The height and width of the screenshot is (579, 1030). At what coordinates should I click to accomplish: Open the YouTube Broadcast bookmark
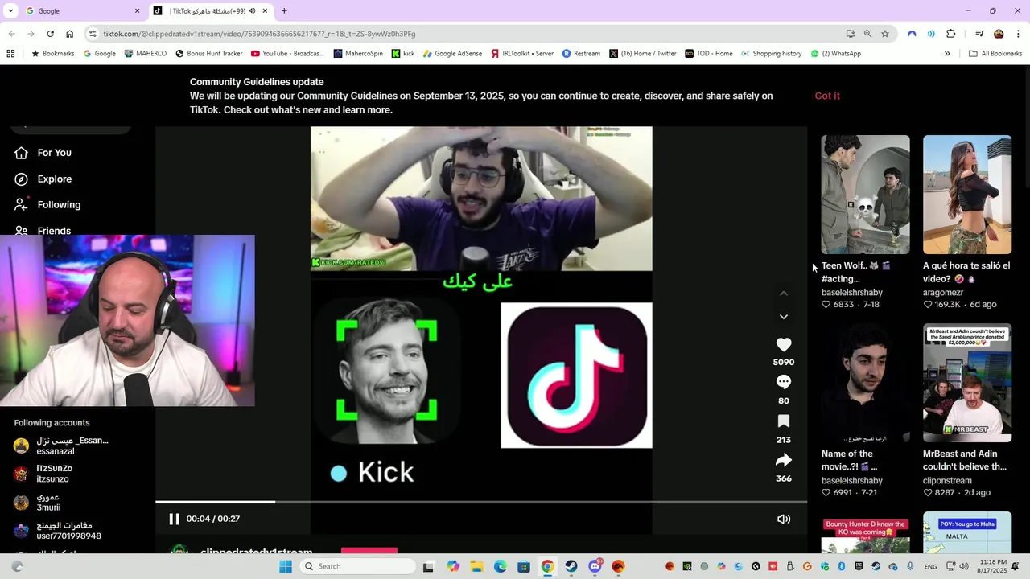(287, 54)
